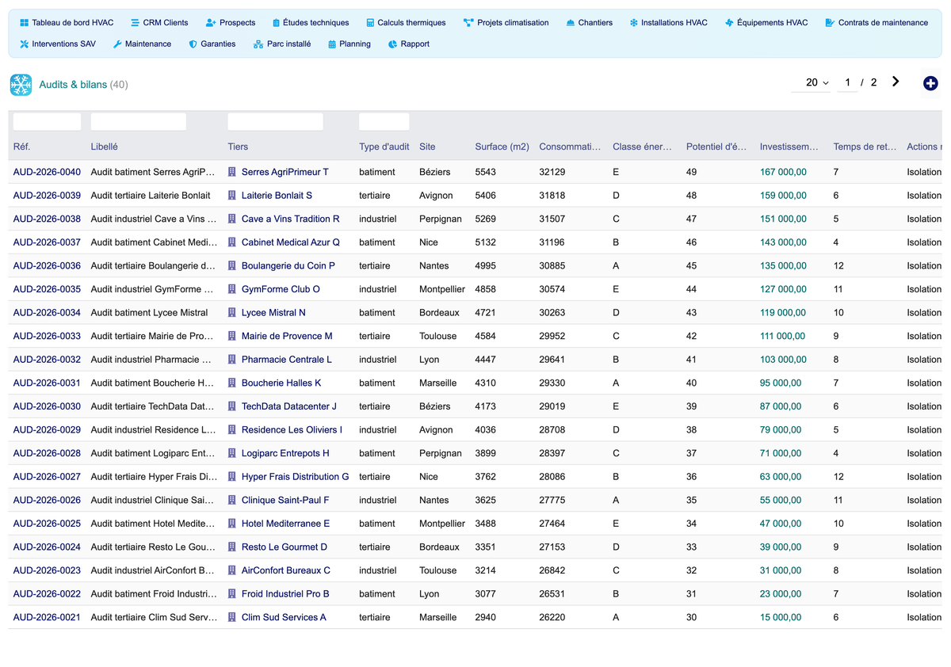951x667 pixels.
Task: Sort by Surface (m2) column header
Action: coord(502,147)
